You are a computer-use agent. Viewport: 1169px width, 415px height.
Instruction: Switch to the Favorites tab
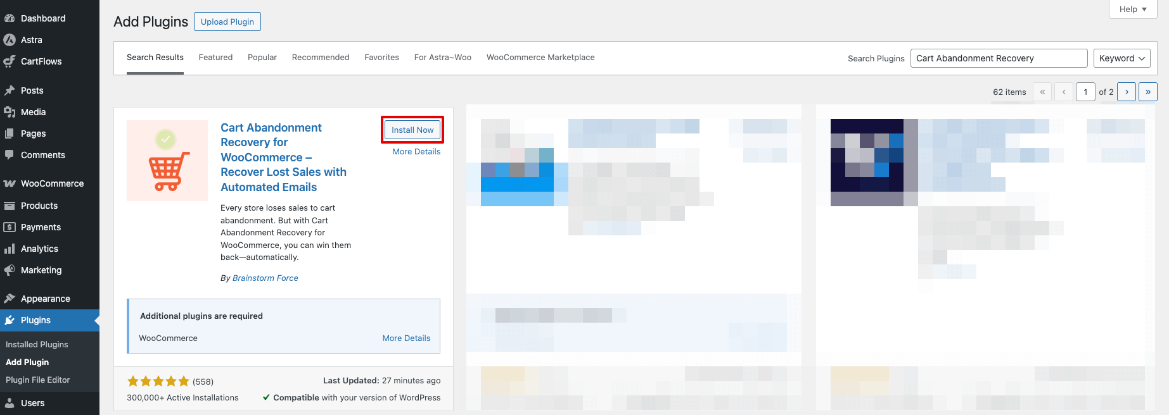(x=381, y=58)
